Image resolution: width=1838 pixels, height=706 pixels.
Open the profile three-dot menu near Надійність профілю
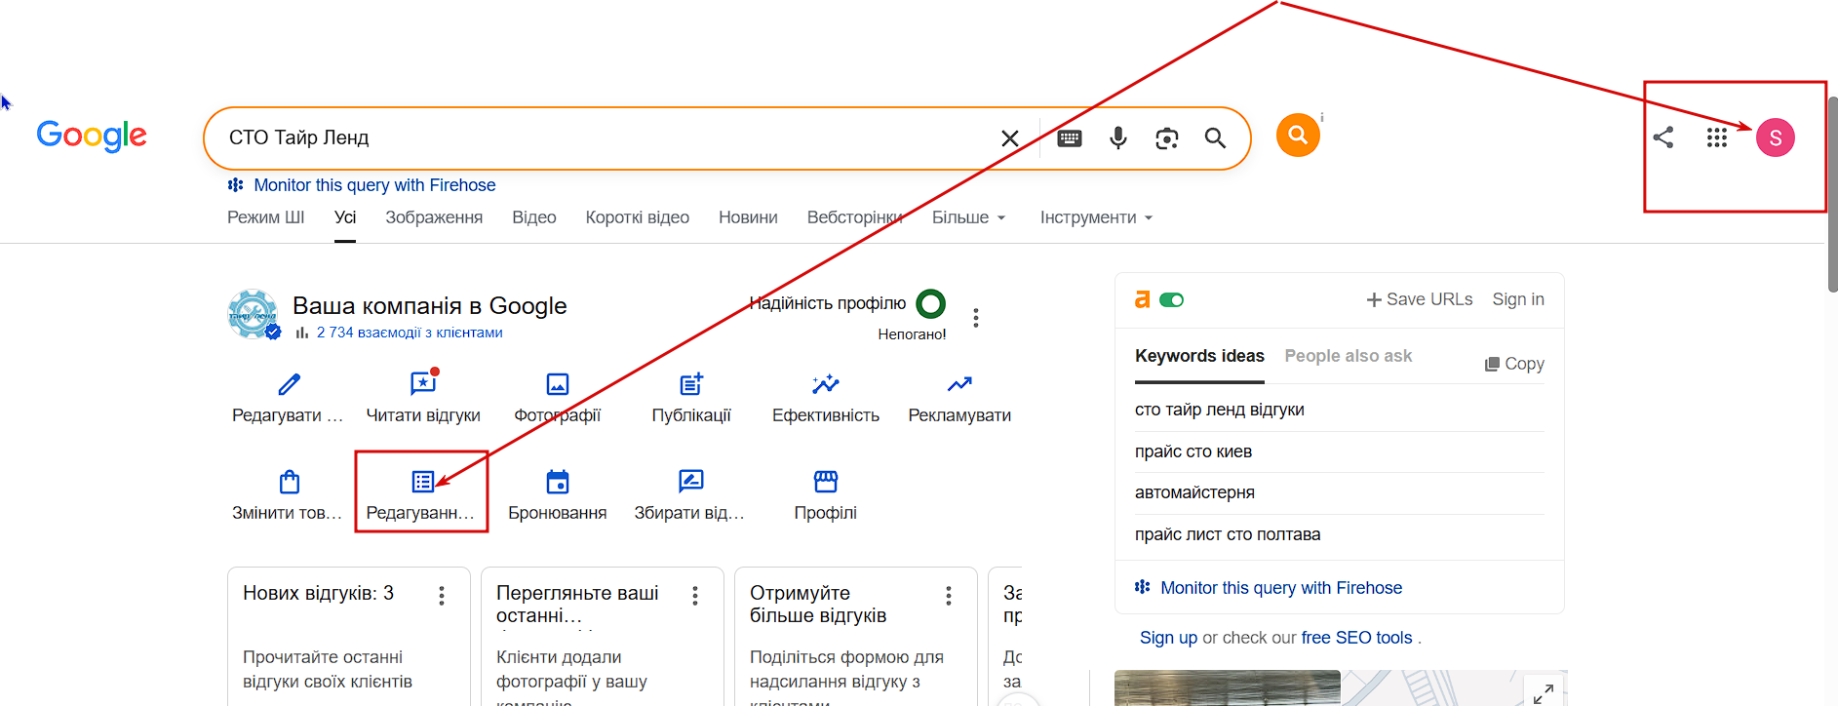976,318
